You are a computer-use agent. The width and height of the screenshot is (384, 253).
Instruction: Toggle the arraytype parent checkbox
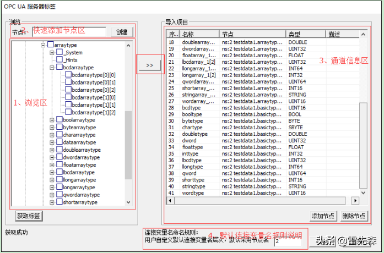tap(51, 45)
